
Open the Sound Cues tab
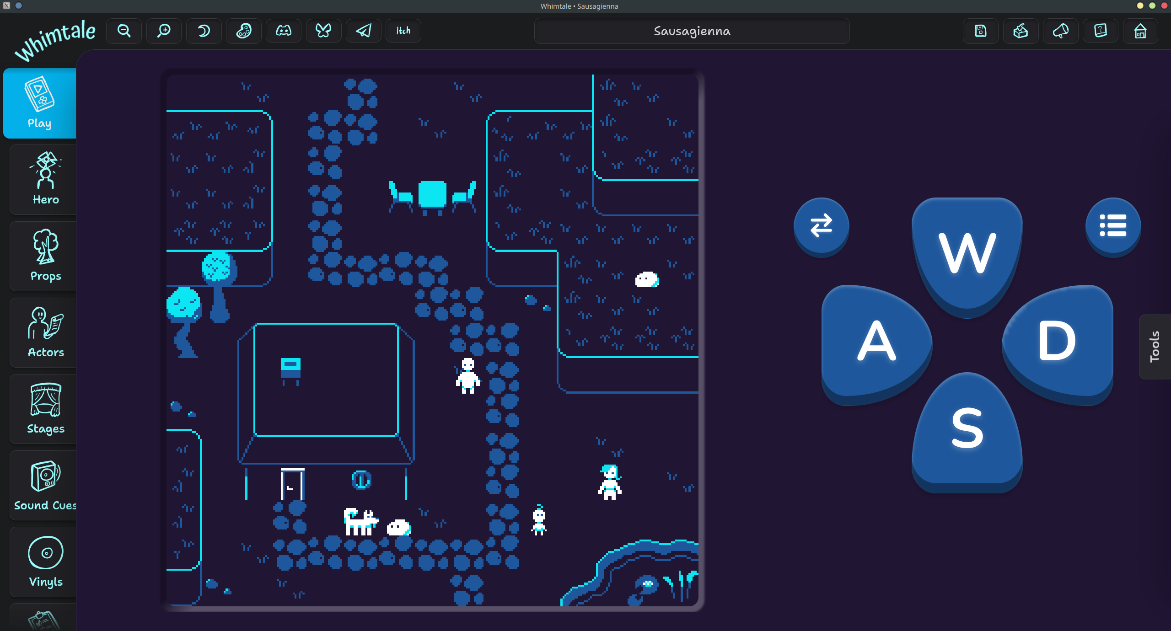[x=45, y=486]
